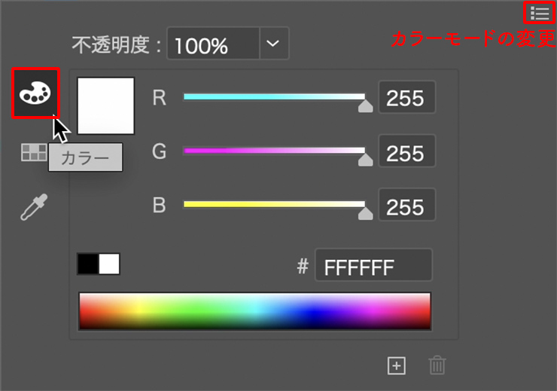Select the Color palette icon

point(35,93)
